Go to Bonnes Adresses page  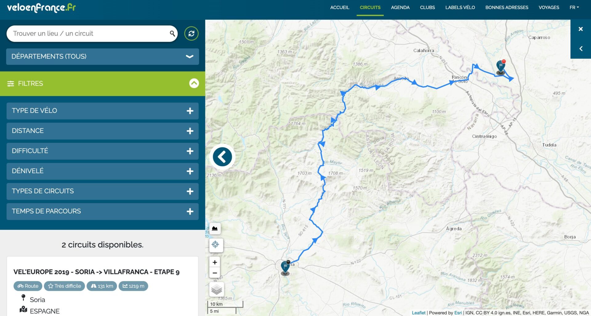[x=506, y=7]
